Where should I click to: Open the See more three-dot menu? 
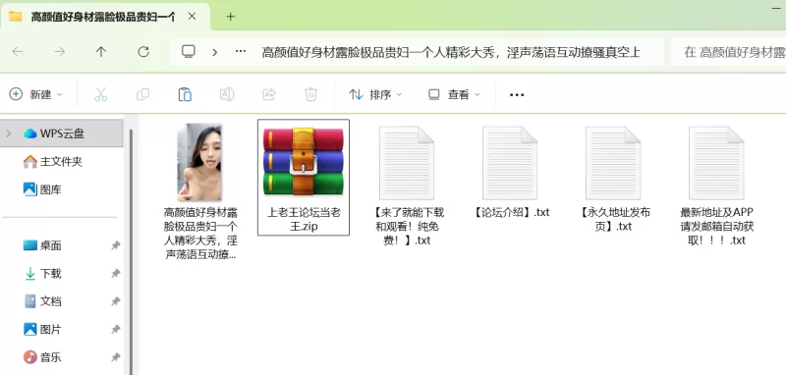point(517,94)
